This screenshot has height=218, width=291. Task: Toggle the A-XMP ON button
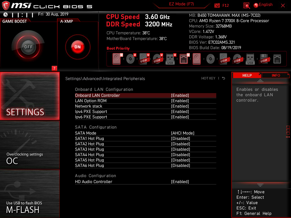point(78,47)
